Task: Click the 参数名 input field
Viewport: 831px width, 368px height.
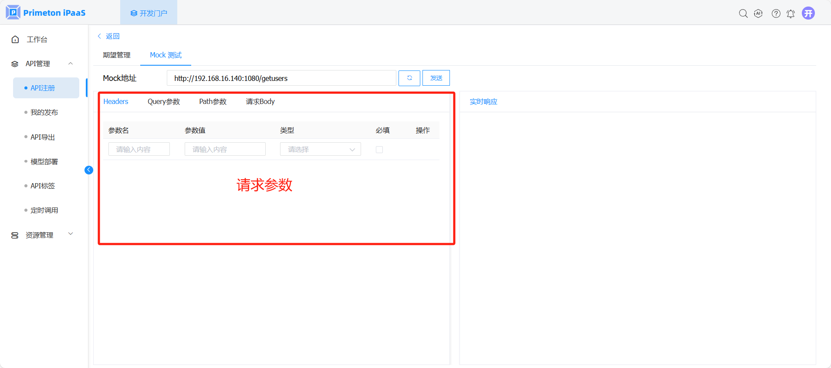Action: pos(139,149)
